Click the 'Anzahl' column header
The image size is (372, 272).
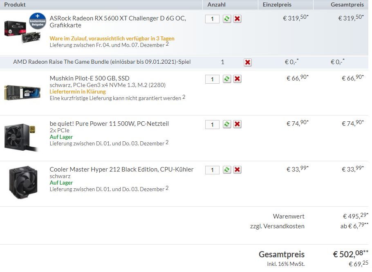click(x=216, y=4)
